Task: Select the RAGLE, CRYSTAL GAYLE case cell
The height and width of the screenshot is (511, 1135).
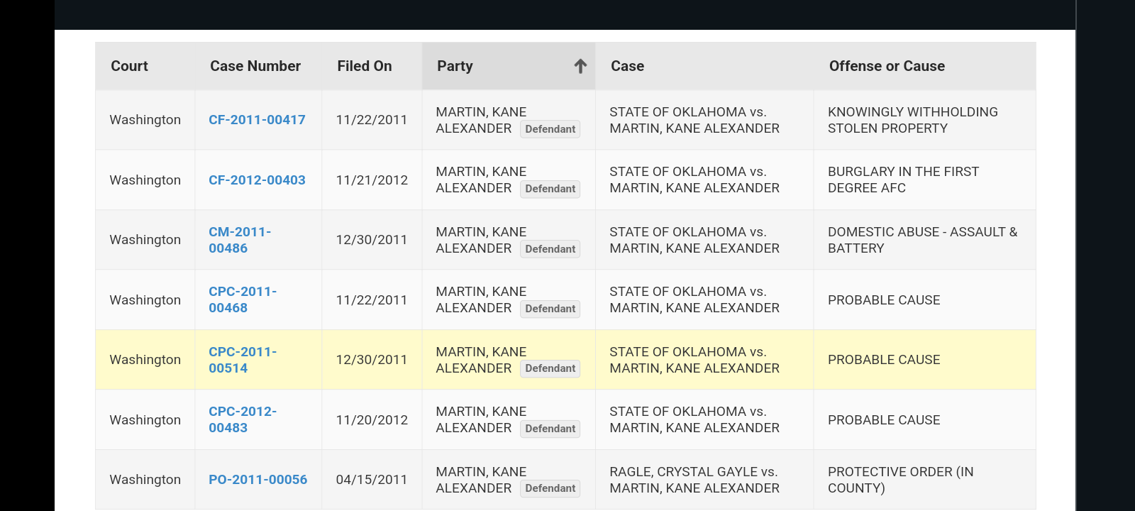Action: pyautogui.click(x=704, y=480)
